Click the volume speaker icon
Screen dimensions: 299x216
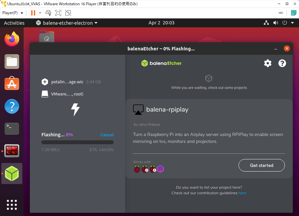click(x=276, y=23)
